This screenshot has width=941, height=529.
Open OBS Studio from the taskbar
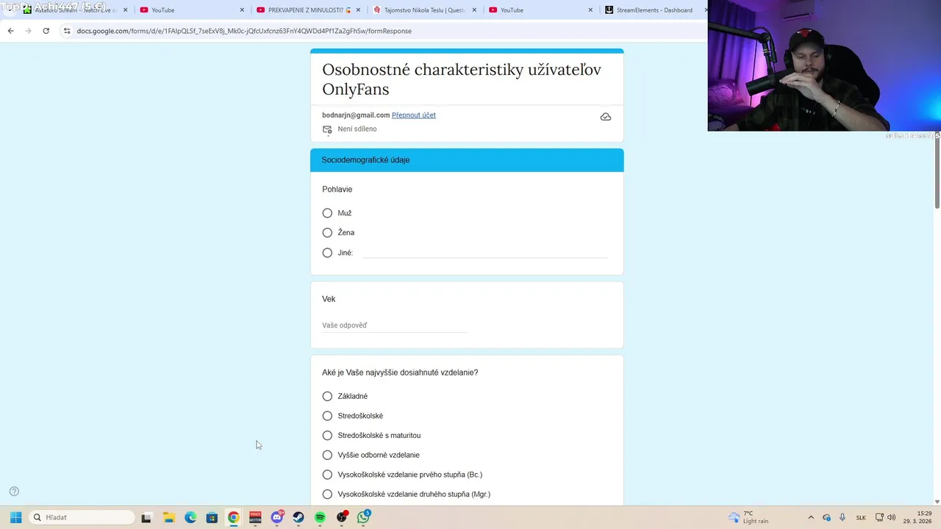(342, 517)
